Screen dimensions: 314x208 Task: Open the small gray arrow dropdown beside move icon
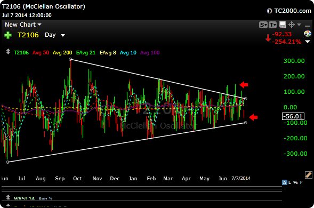(299, 25)
